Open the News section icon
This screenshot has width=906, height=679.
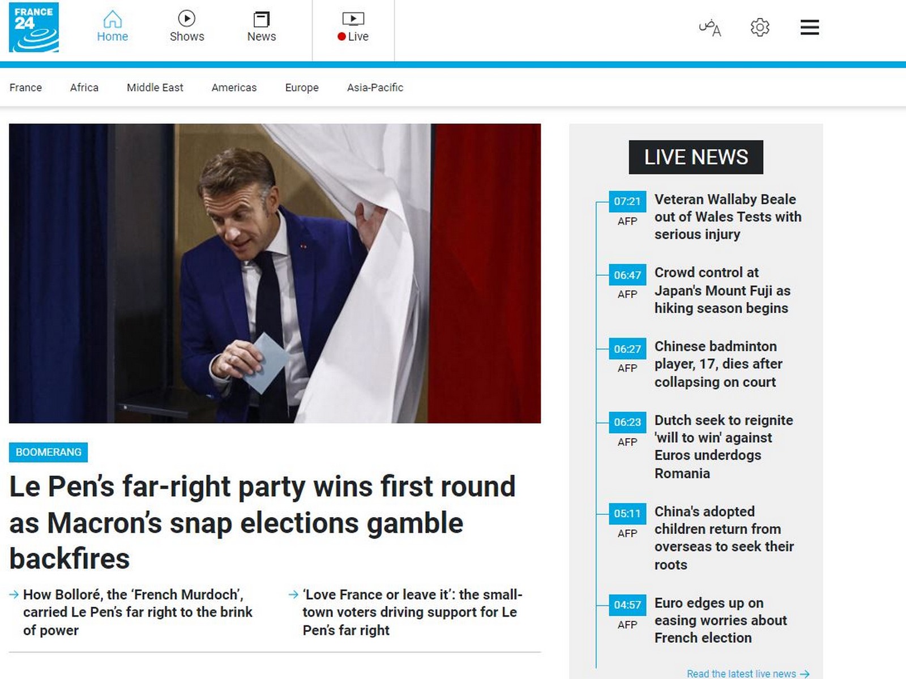[x=261, y=20]
